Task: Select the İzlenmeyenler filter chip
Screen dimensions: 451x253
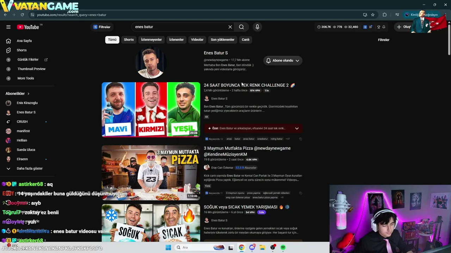Action: click(x=152, y=40)
